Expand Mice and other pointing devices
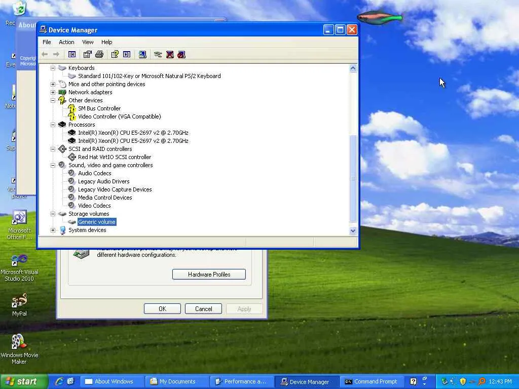519x389 pixels. tap(53, 84)
